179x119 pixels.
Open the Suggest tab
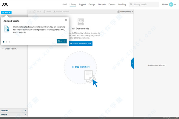pyautogui.click(x=82, y=4)
